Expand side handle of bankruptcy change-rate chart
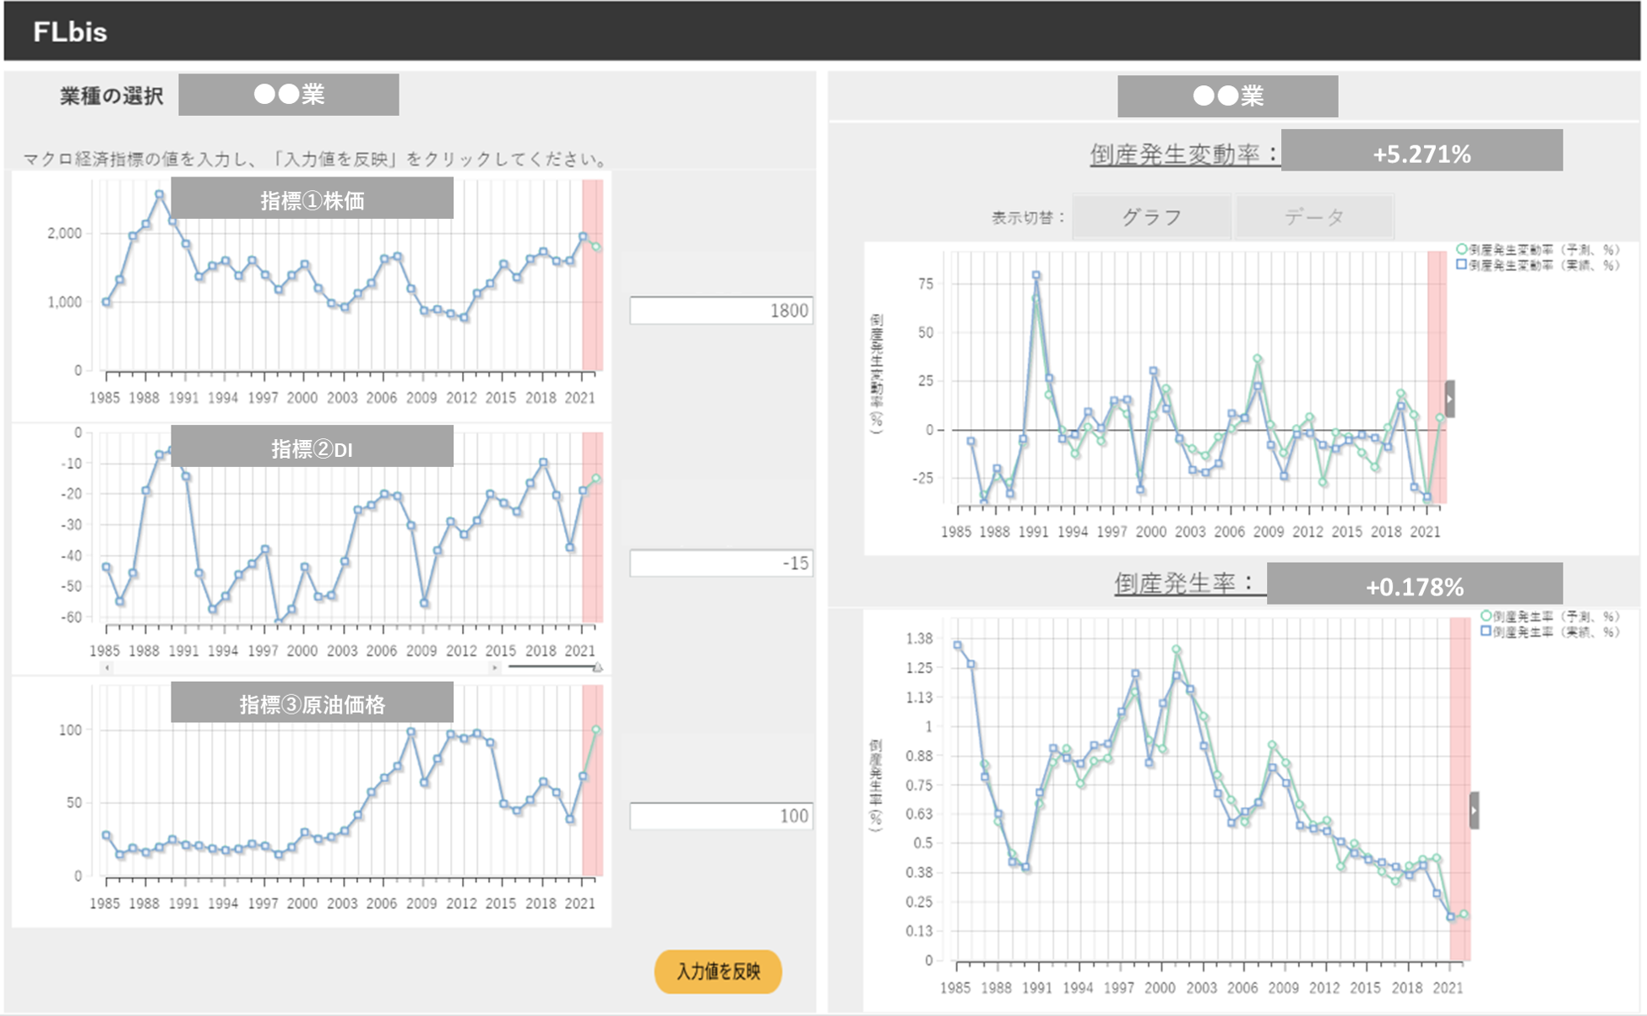The width and height of the screenshot is (1647, 1016). [1449, 399]
